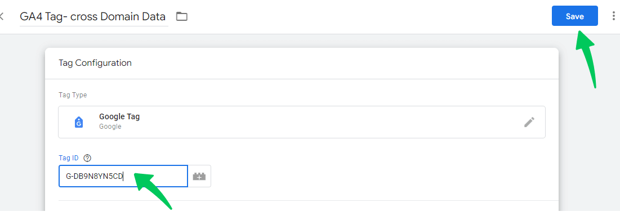Click the Tag ID label text
Viewport: 620px width, 216px height.
[68, 158]
